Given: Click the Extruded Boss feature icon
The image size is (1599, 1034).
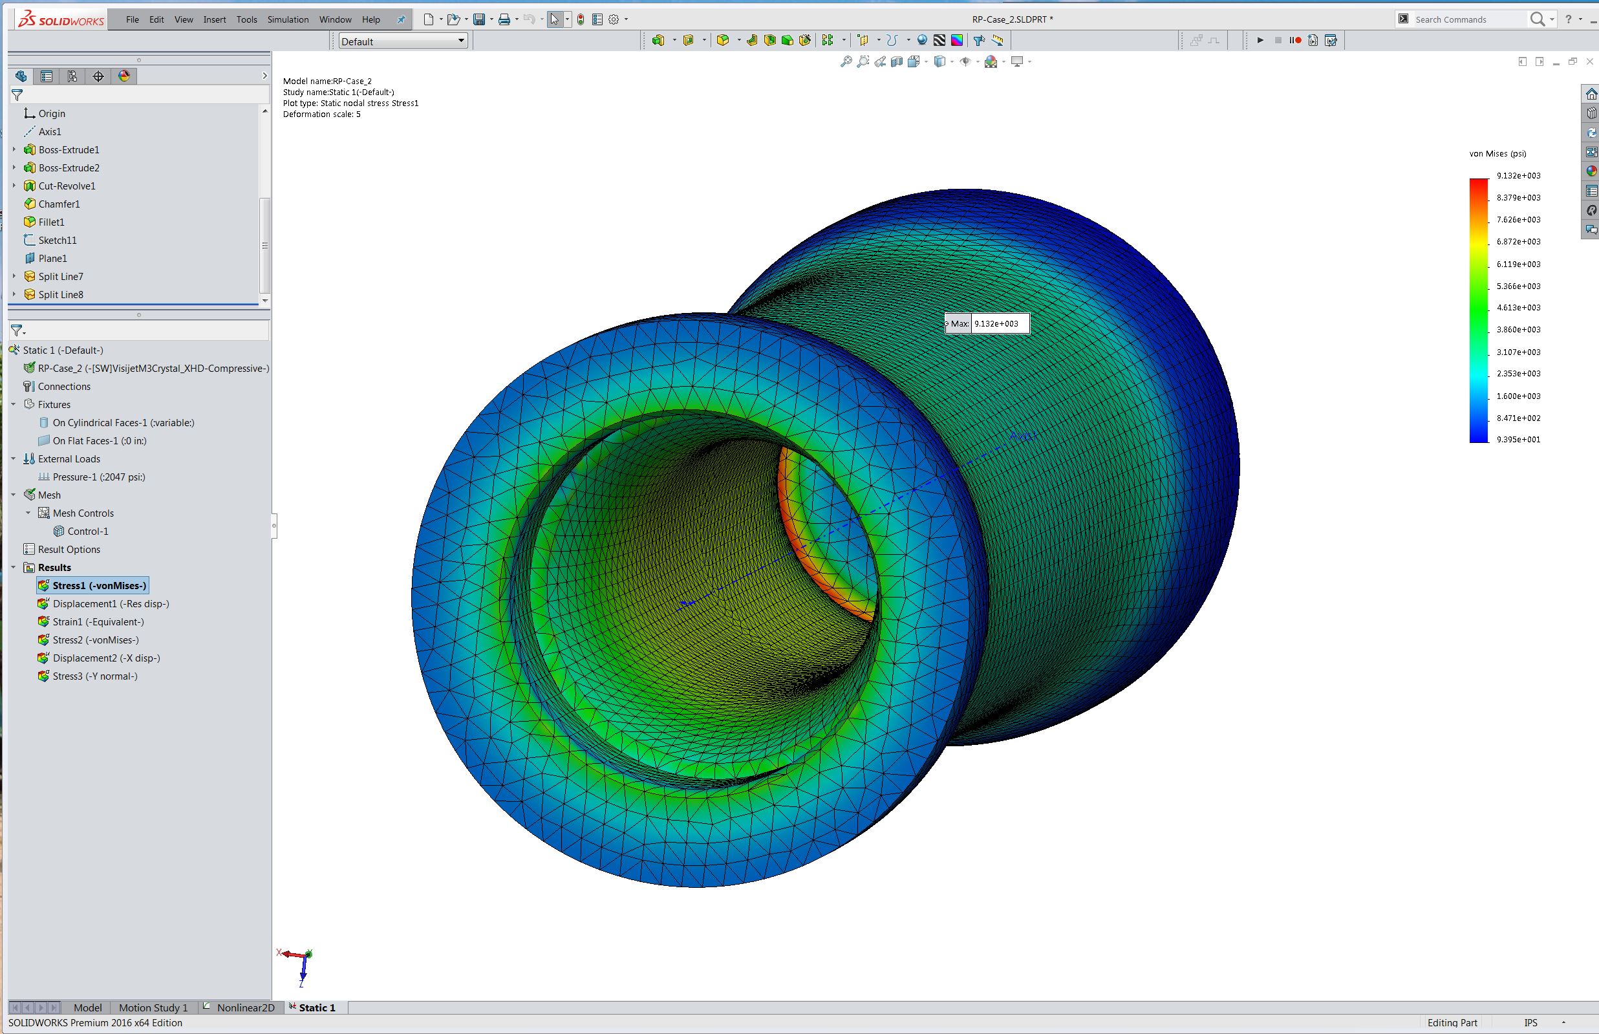Looking at the screenshot, I should pyautogui.click(x=658, y=40).
